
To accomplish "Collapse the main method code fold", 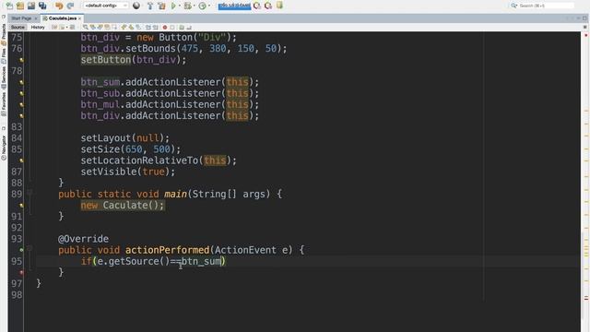I will point(29,193).
